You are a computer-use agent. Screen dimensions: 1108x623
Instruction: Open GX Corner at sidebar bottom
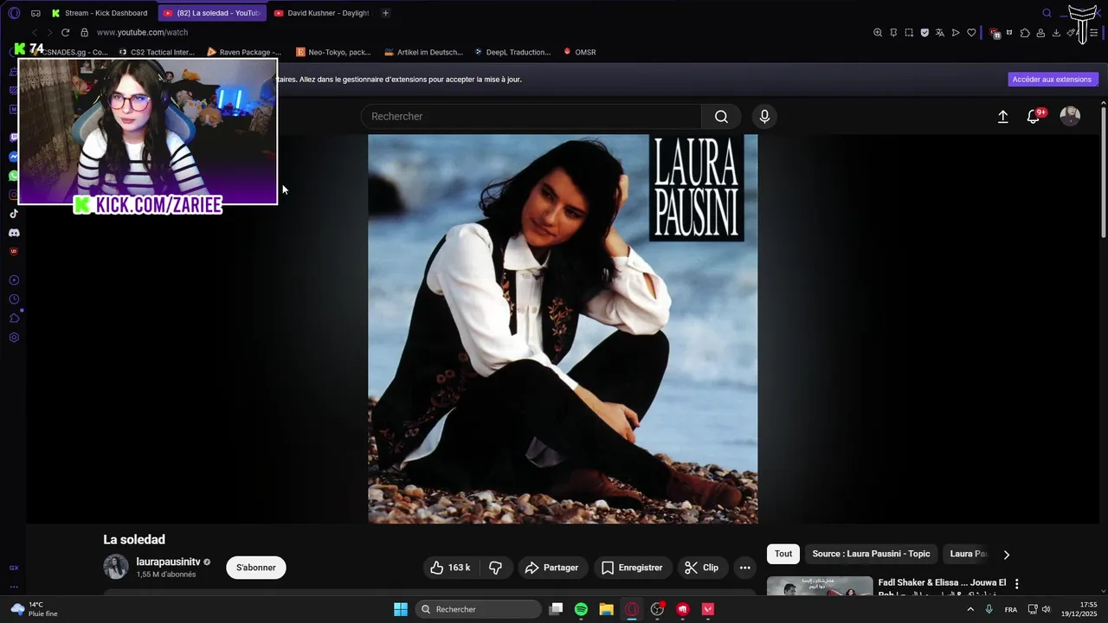pos(14,568)
